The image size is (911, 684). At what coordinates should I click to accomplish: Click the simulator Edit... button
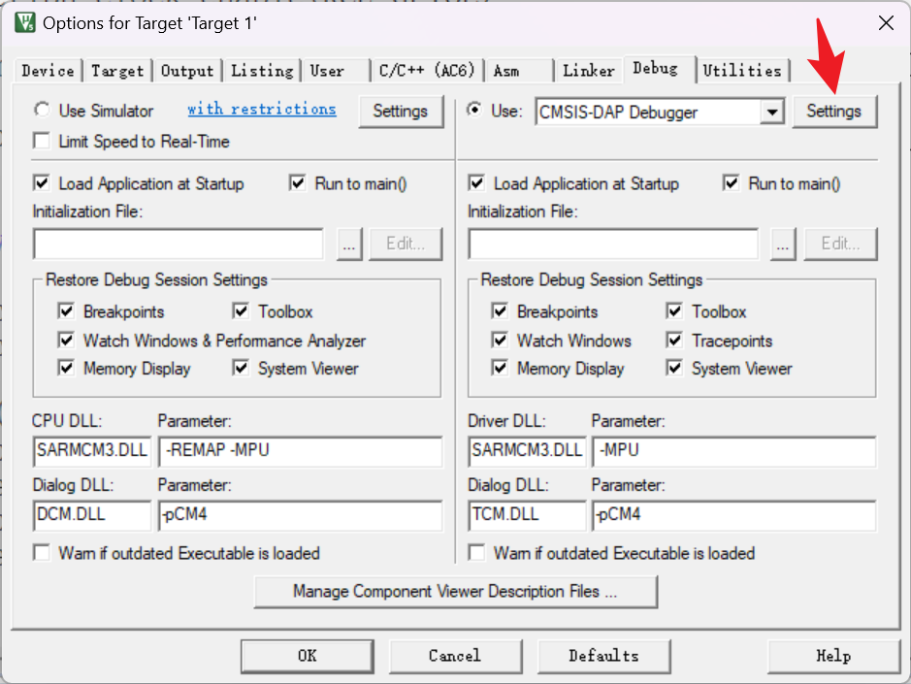point(406,244)
